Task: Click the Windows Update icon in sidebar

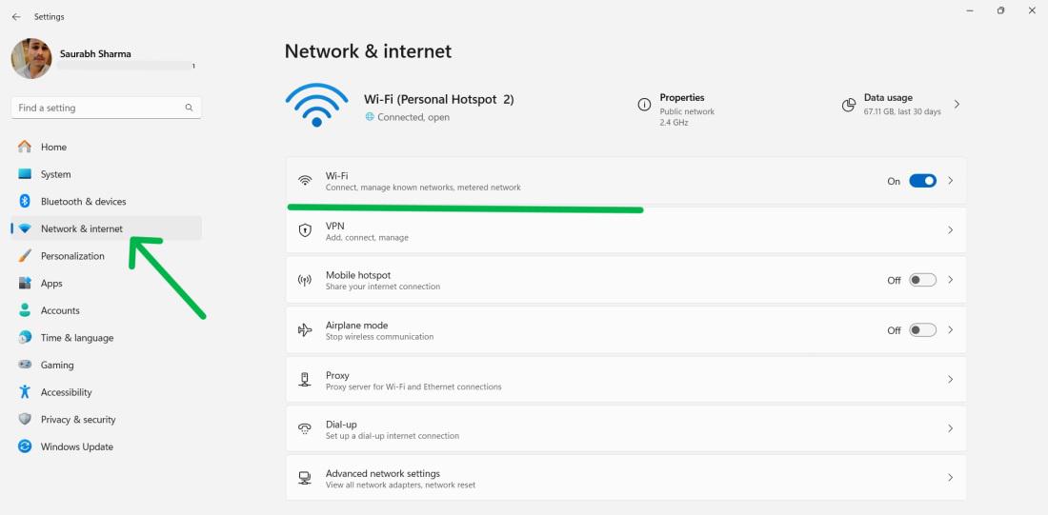Action: click(x=25, y=446)
